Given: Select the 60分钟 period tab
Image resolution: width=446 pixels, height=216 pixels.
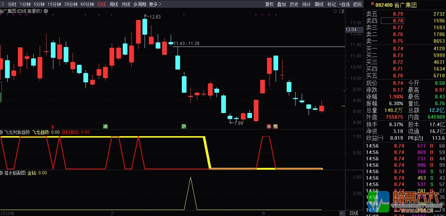Looking at the screenshot, I should click(87, 4).
